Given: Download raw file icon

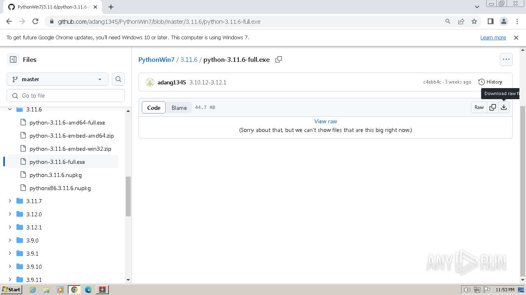Looking at the screenshot, I should point(504,107).
